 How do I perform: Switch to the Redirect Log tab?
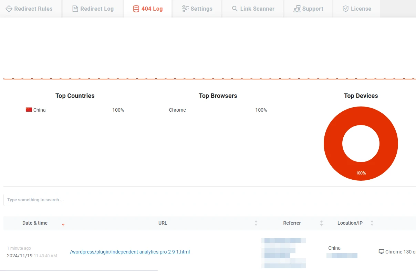point(92,9)
